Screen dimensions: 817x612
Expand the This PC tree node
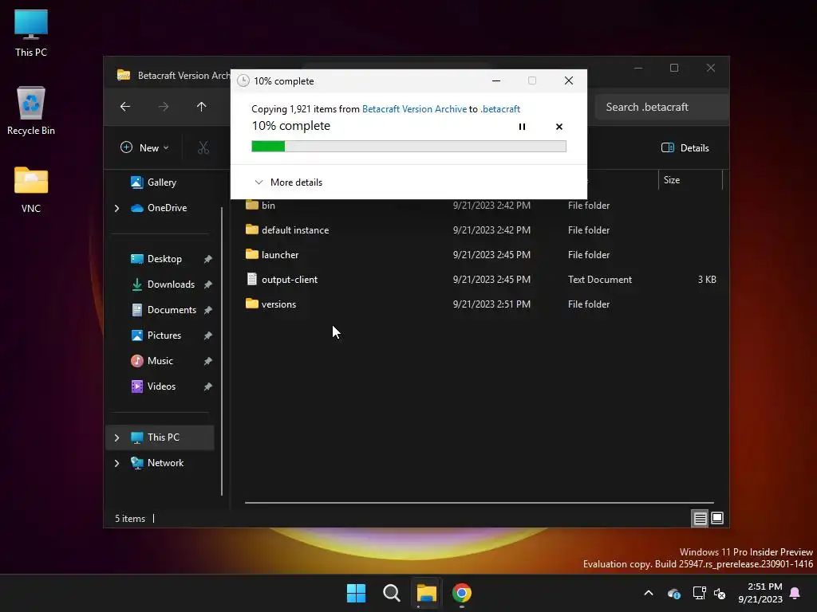point(116,437)
